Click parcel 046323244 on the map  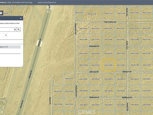click(92, 14)
